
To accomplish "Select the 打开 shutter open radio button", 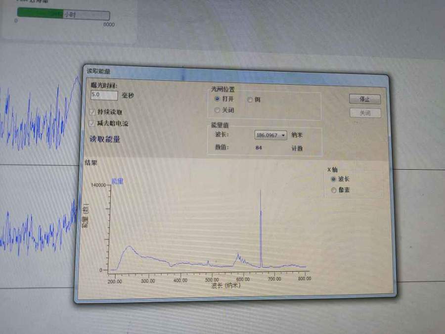I will 218,99.
